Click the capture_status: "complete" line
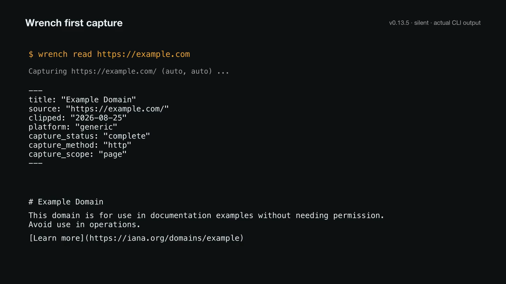The image size is (506, 284). pyautogui.click(x=89, y=136)
